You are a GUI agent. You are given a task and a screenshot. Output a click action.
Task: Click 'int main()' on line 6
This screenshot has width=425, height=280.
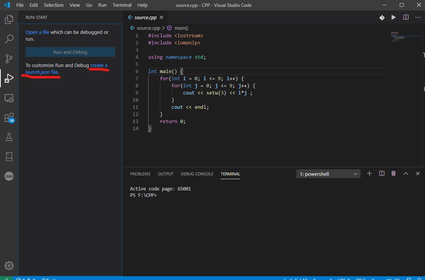coord(163,72)
